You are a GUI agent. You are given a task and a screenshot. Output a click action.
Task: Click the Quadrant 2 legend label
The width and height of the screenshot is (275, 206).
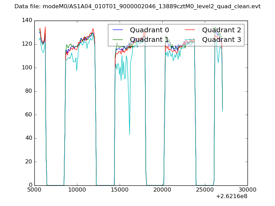pyautogui.click(x=221, y=30)
